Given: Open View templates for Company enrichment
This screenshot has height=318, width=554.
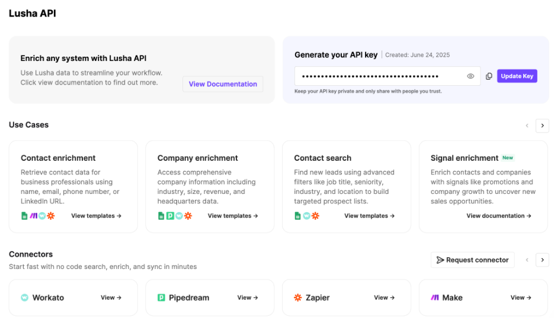Looking at the screenshot, I should tap(233, 216).
